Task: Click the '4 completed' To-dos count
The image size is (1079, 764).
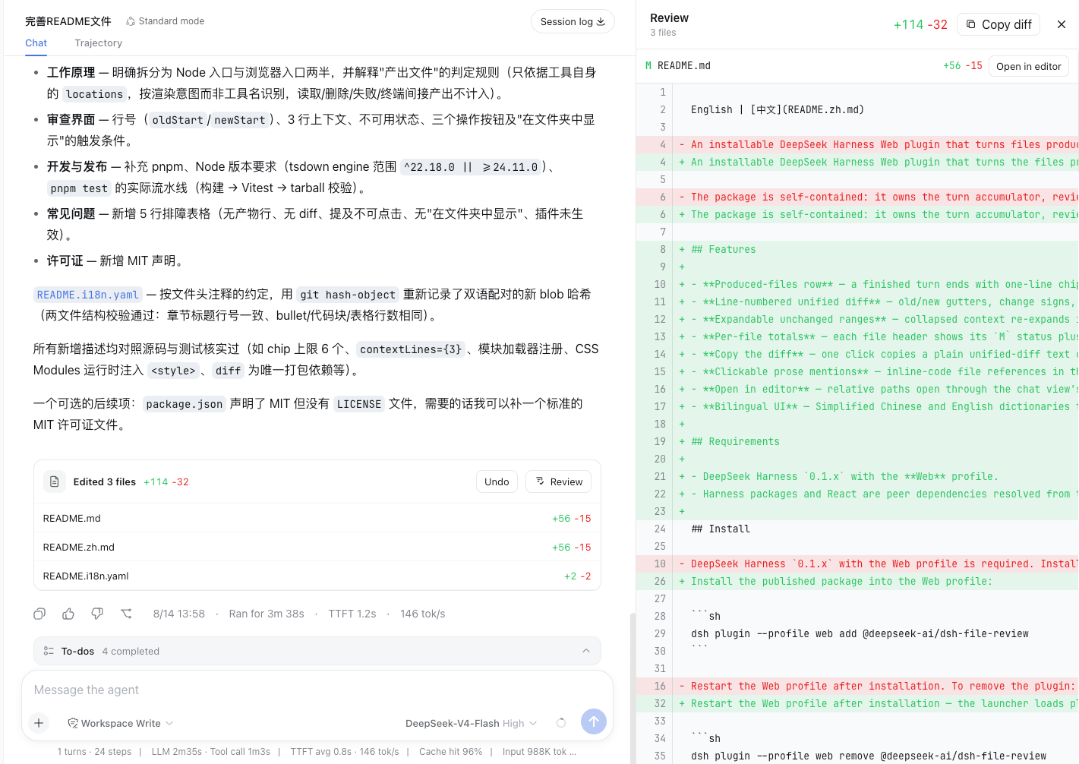Action: (131, 651)
